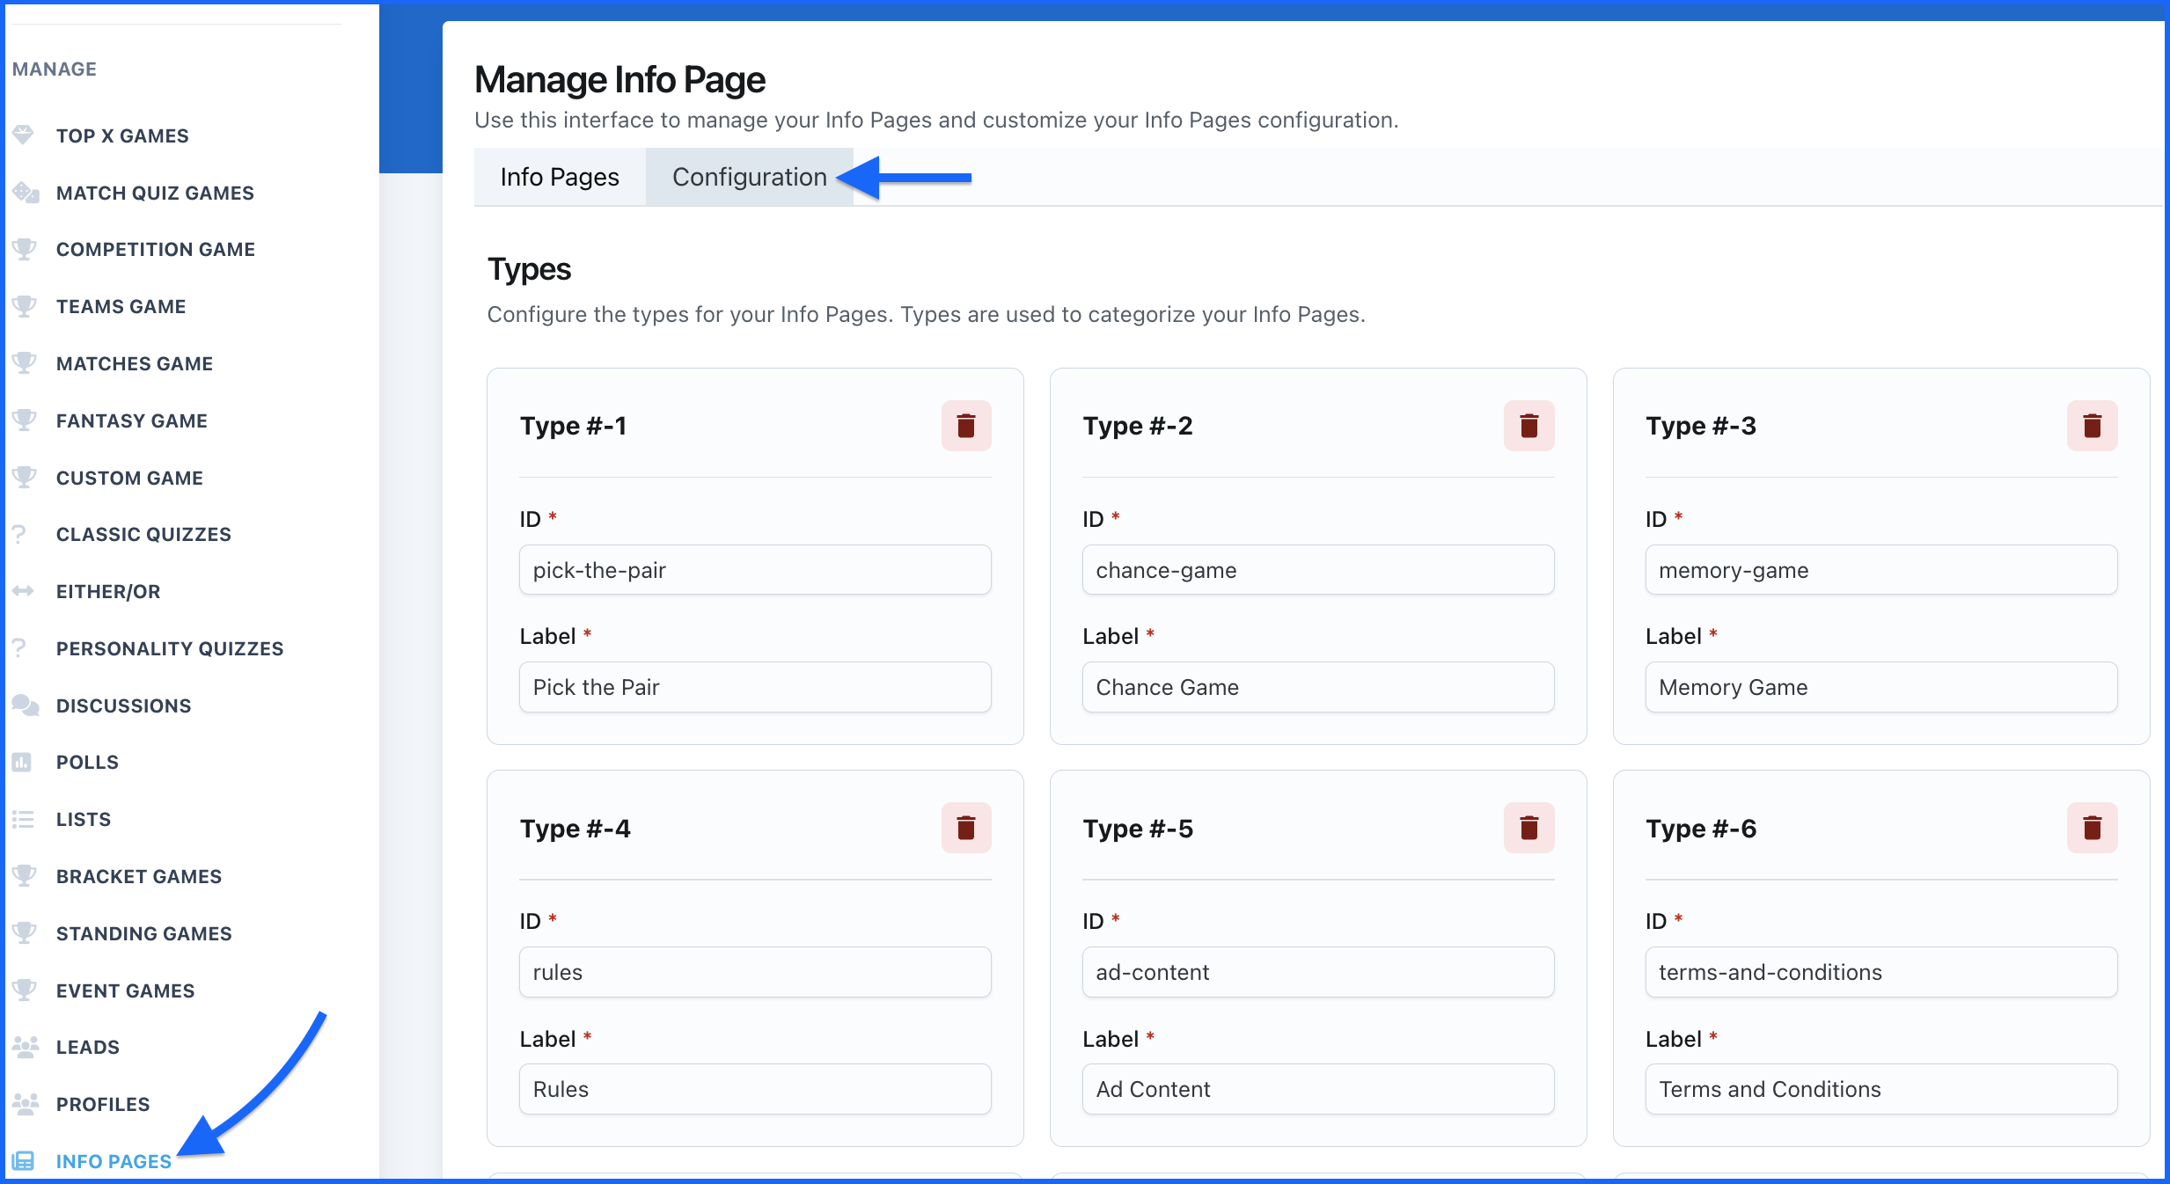Image resolution: width=2170 pixels, height=1184 pixels.
Task: Select Bracket Games menu entry
Action: (139, 876)
